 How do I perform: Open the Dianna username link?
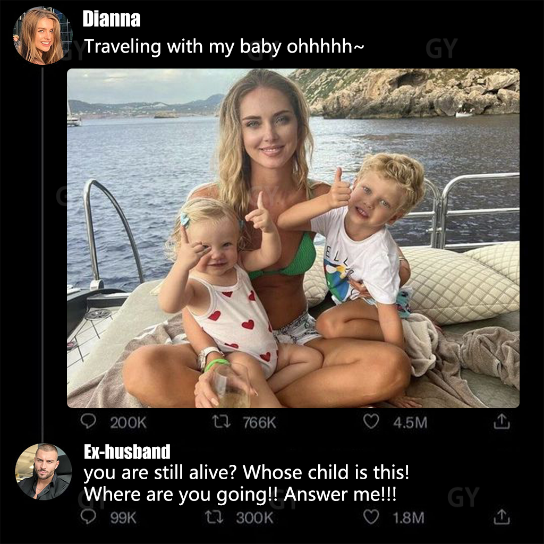tap(112, 19)
